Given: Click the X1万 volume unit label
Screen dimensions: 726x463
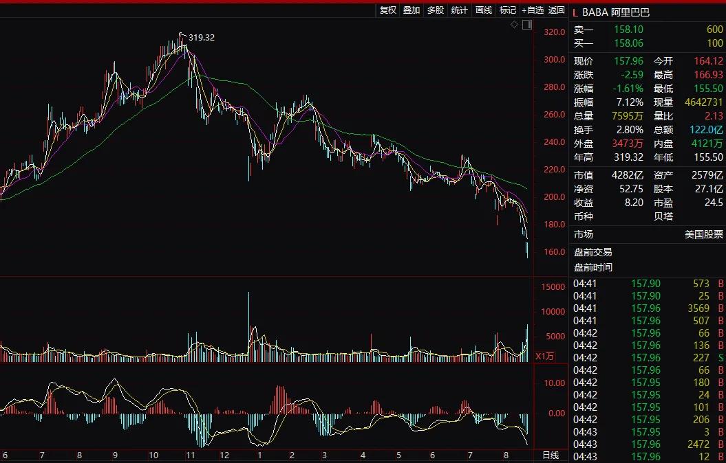Looking at the screenshot, I should pyautogui.click(x=544, y=356).
